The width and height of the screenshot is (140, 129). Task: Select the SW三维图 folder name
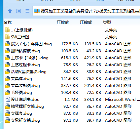(20, 37)
